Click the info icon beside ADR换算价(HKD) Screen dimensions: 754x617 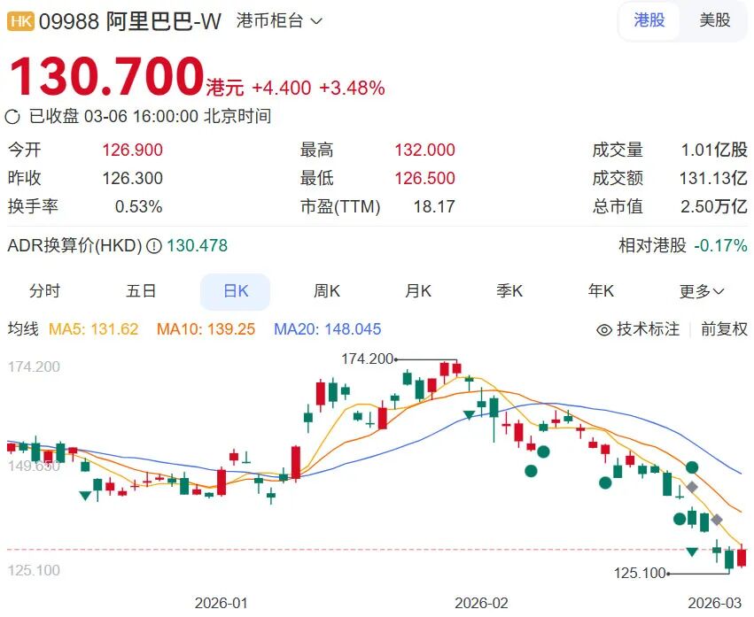tap(153, 246)
